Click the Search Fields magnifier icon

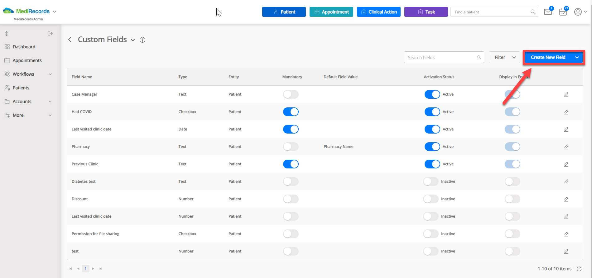coord(479,57)
